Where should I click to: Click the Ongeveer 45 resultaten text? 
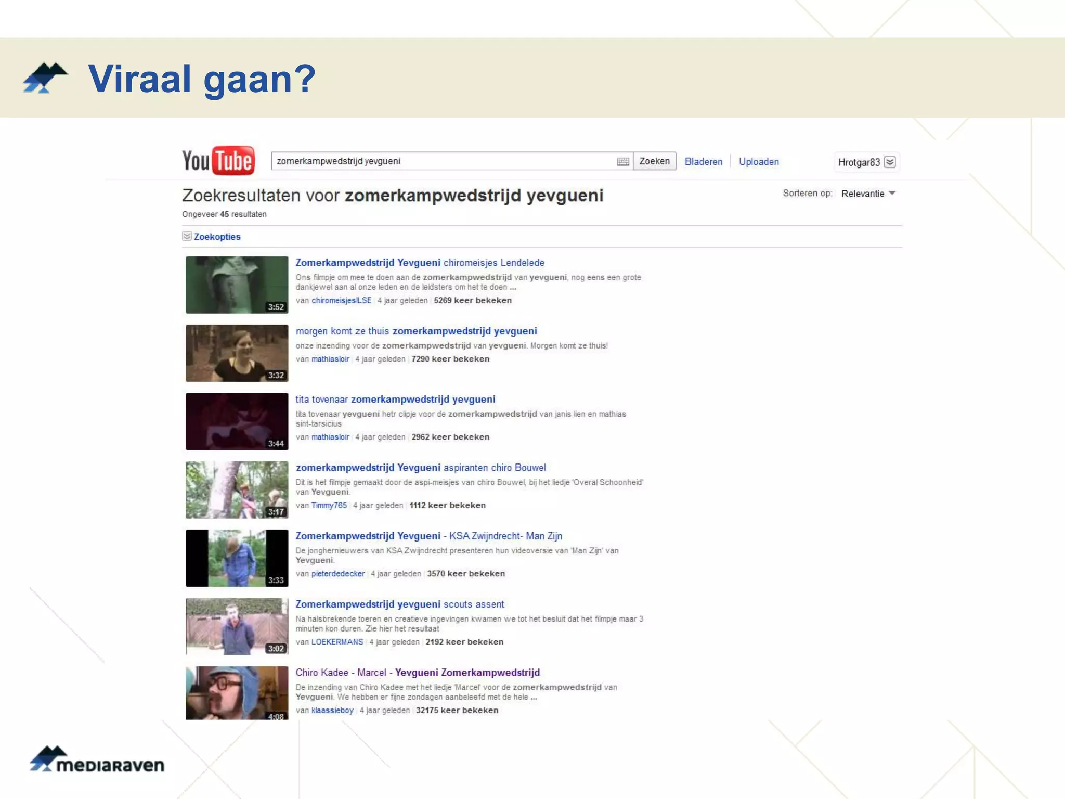224,214
